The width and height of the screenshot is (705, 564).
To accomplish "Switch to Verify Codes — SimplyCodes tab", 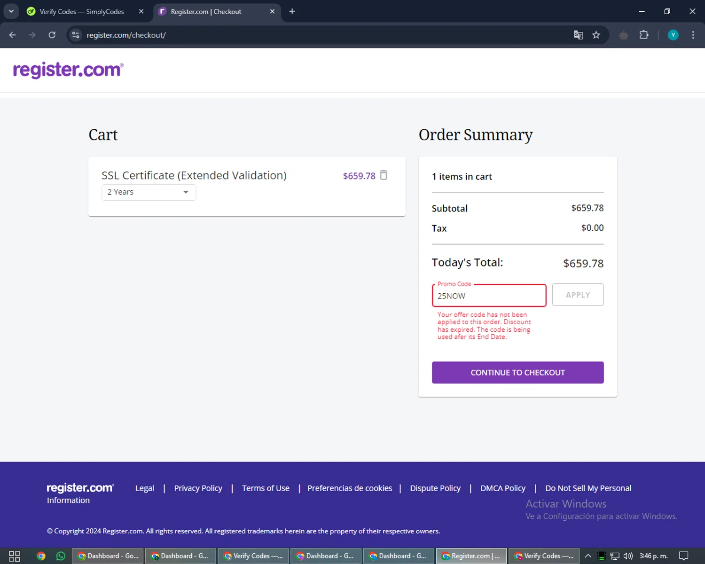I will (82, 11).
